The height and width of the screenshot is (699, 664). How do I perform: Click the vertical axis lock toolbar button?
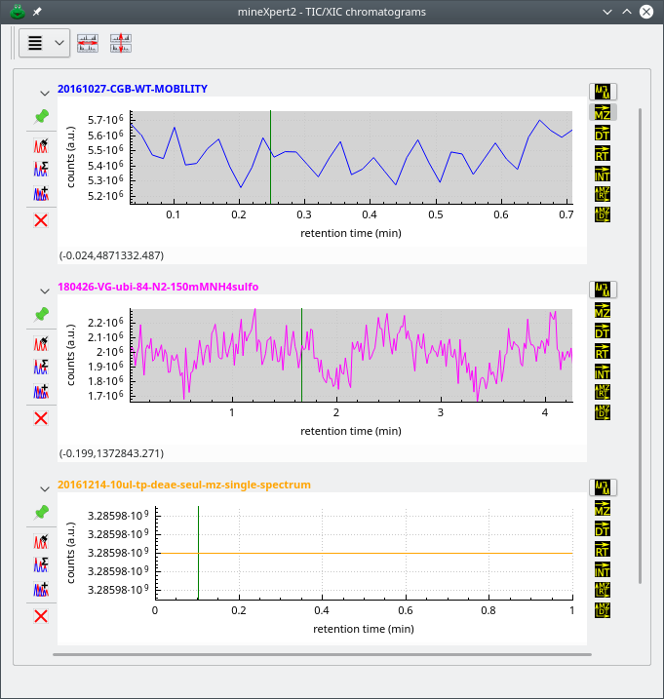click(121, 43)
